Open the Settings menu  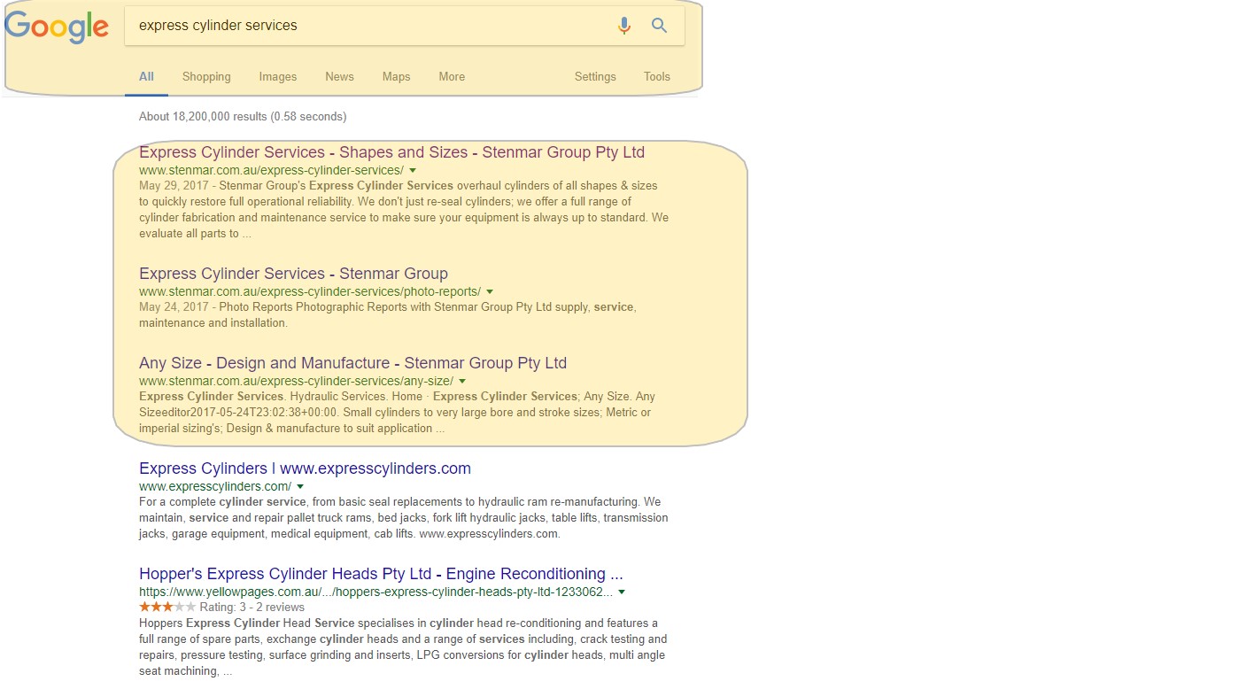tap(595, 77)
